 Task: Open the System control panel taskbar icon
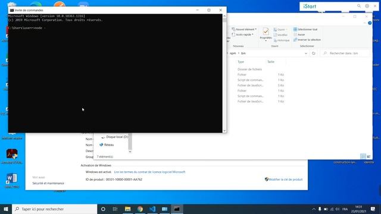[165, 209]
